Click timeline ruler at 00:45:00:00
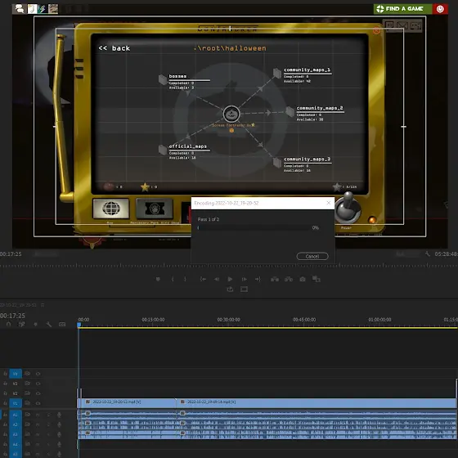 click(x=304, y=320)
